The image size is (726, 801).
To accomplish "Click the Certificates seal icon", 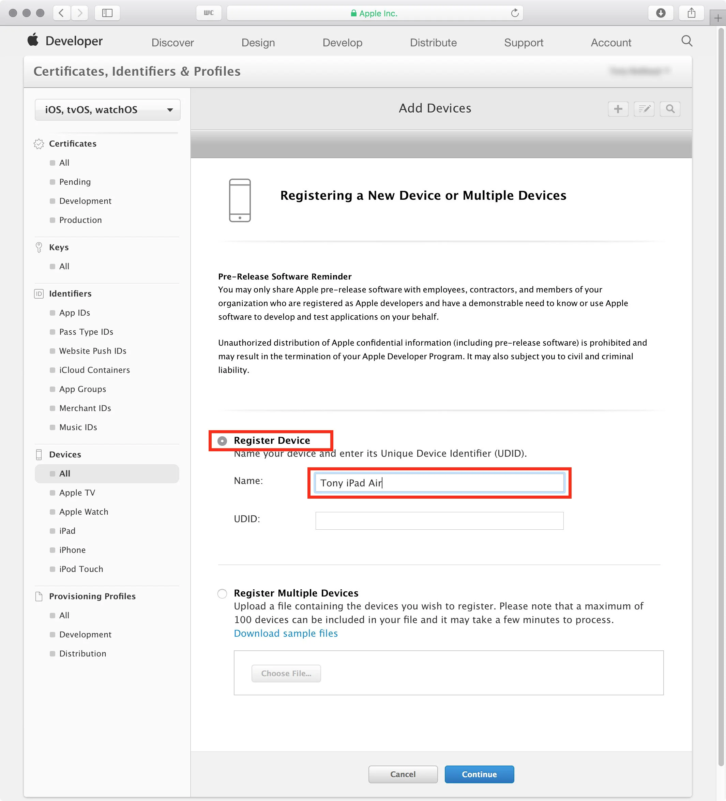I will pyautogui.click(x=39, y=144).
